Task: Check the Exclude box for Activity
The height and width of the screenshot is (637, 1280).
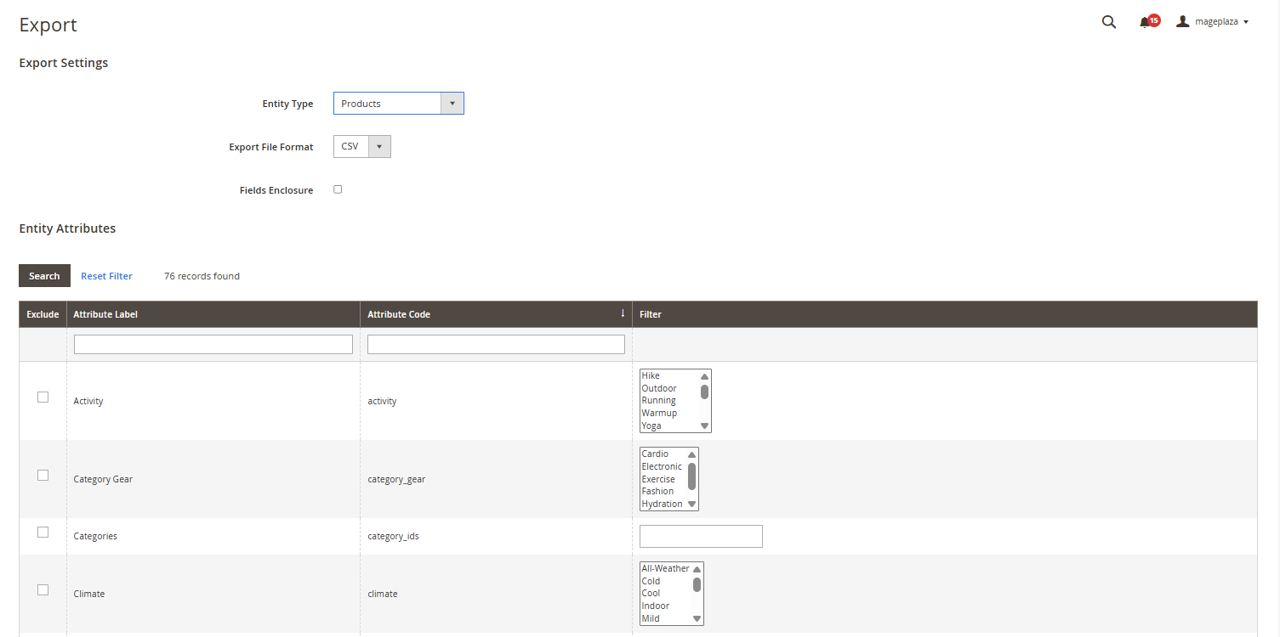Action: [x=43, y=397]
